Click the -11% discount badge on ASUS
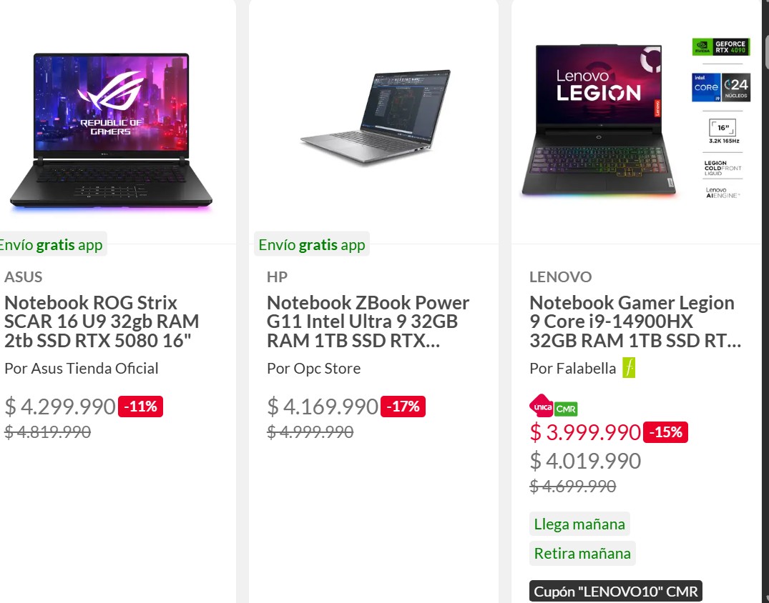 (x=141, y=407)
